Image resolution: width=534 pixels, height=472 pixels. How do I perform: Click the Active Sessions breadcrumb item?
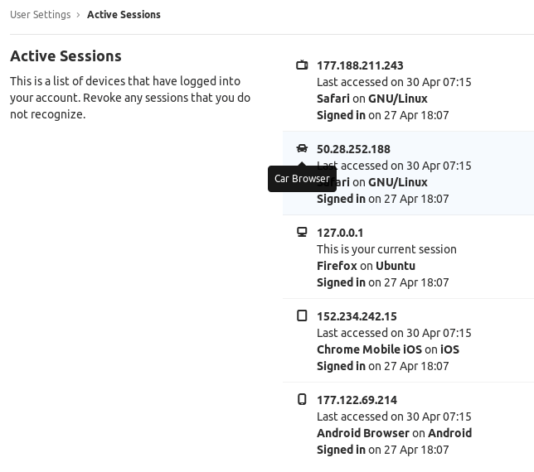[x=124, y=15]
